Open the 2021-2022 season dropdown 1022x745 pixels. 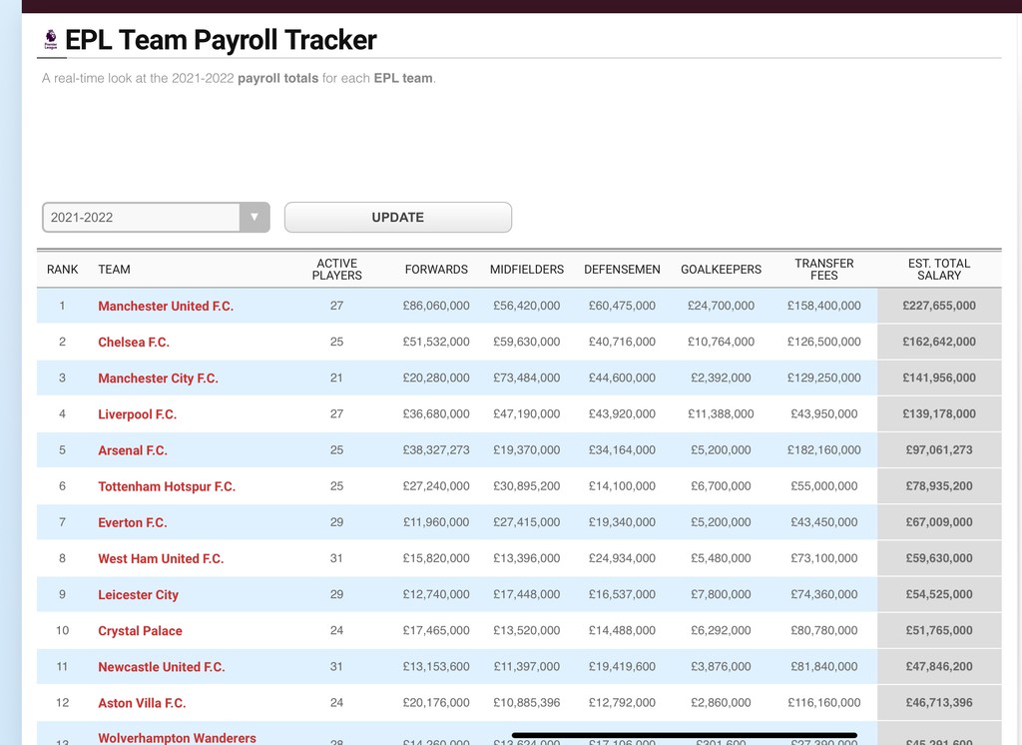[x=156, y=218]
